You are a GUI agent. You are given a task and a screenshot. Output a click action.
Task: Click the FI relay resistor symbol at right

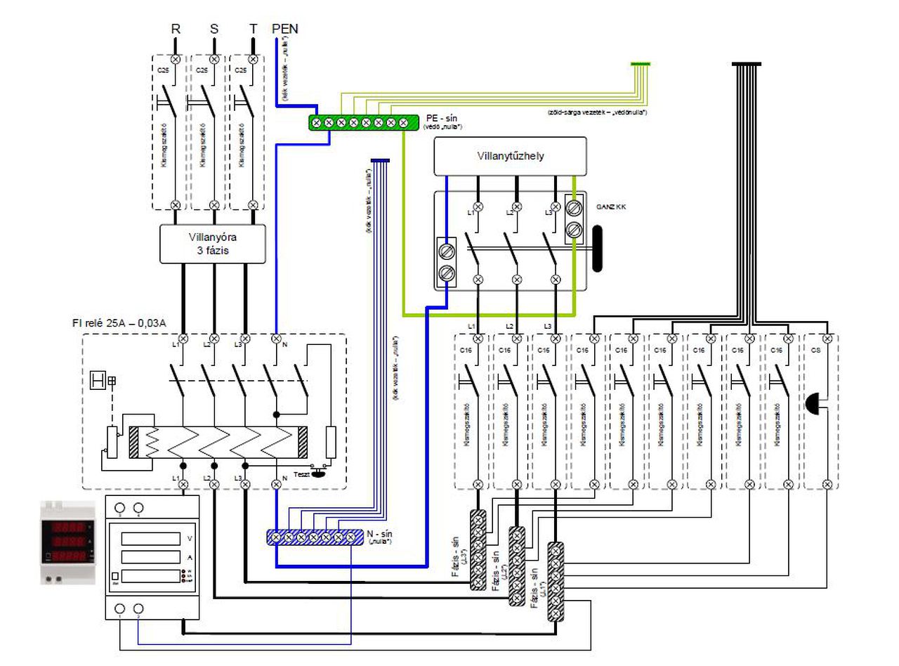331,443
